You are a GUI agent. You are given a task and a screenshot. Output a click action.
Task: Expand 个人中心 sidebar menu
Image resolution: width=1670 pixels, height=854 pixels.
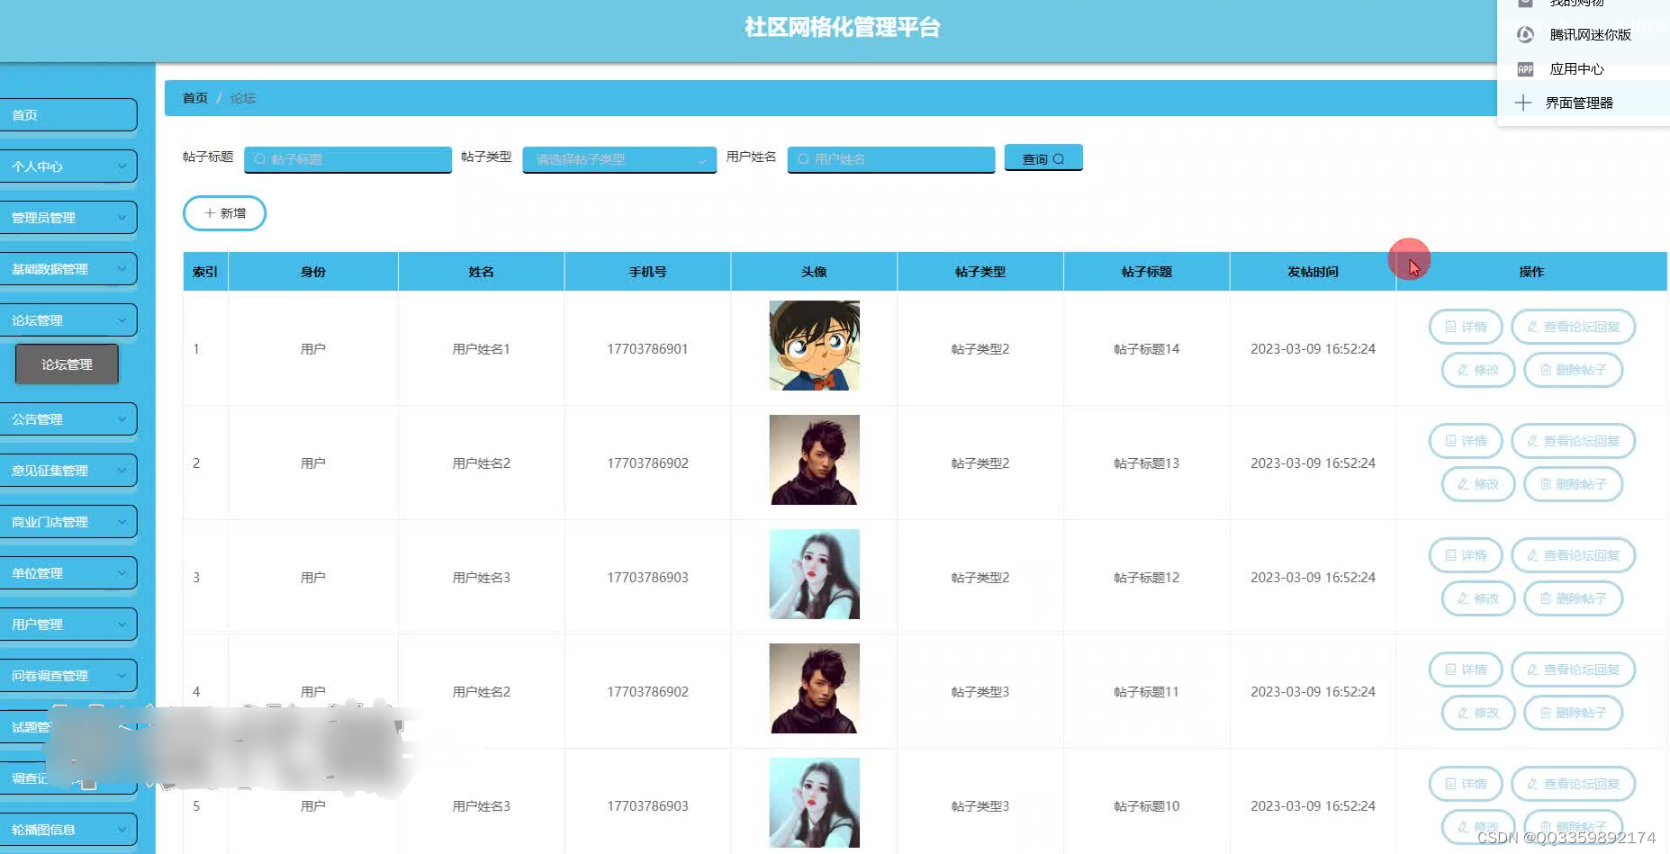(68, 166)
